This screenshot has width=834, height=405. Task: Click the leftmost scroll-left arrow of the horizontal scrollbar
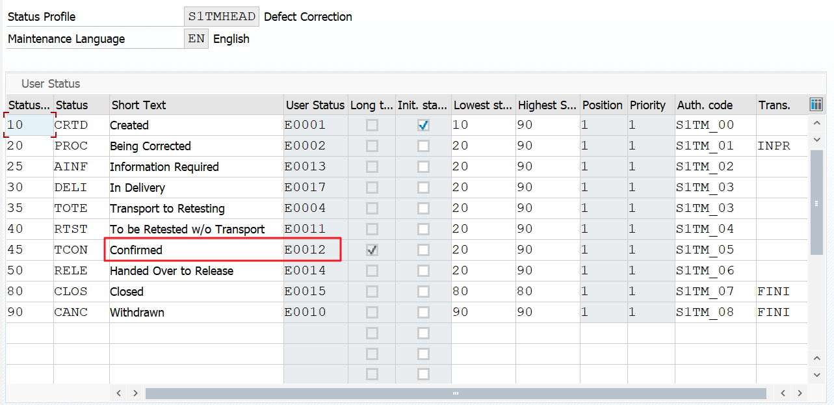coord(119,393)
